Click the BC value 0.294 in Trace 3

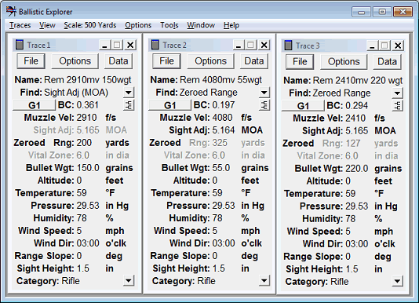[x=357, y=105]
